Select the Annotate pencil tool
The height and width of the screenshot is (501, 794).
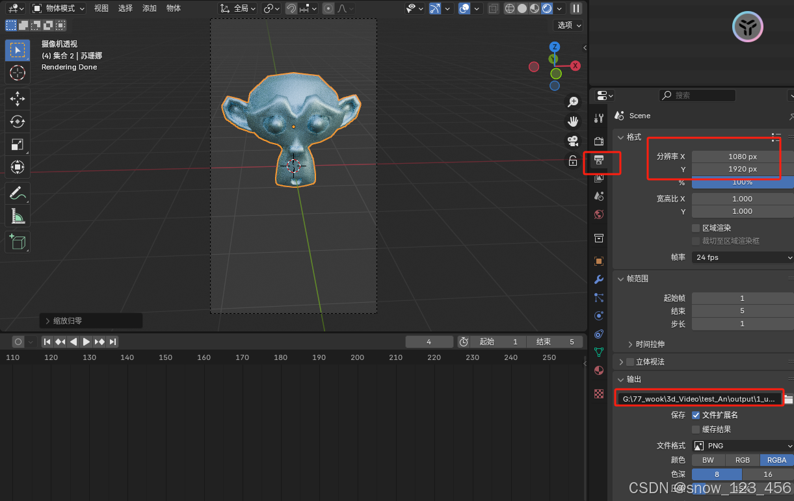click(18, 193)
